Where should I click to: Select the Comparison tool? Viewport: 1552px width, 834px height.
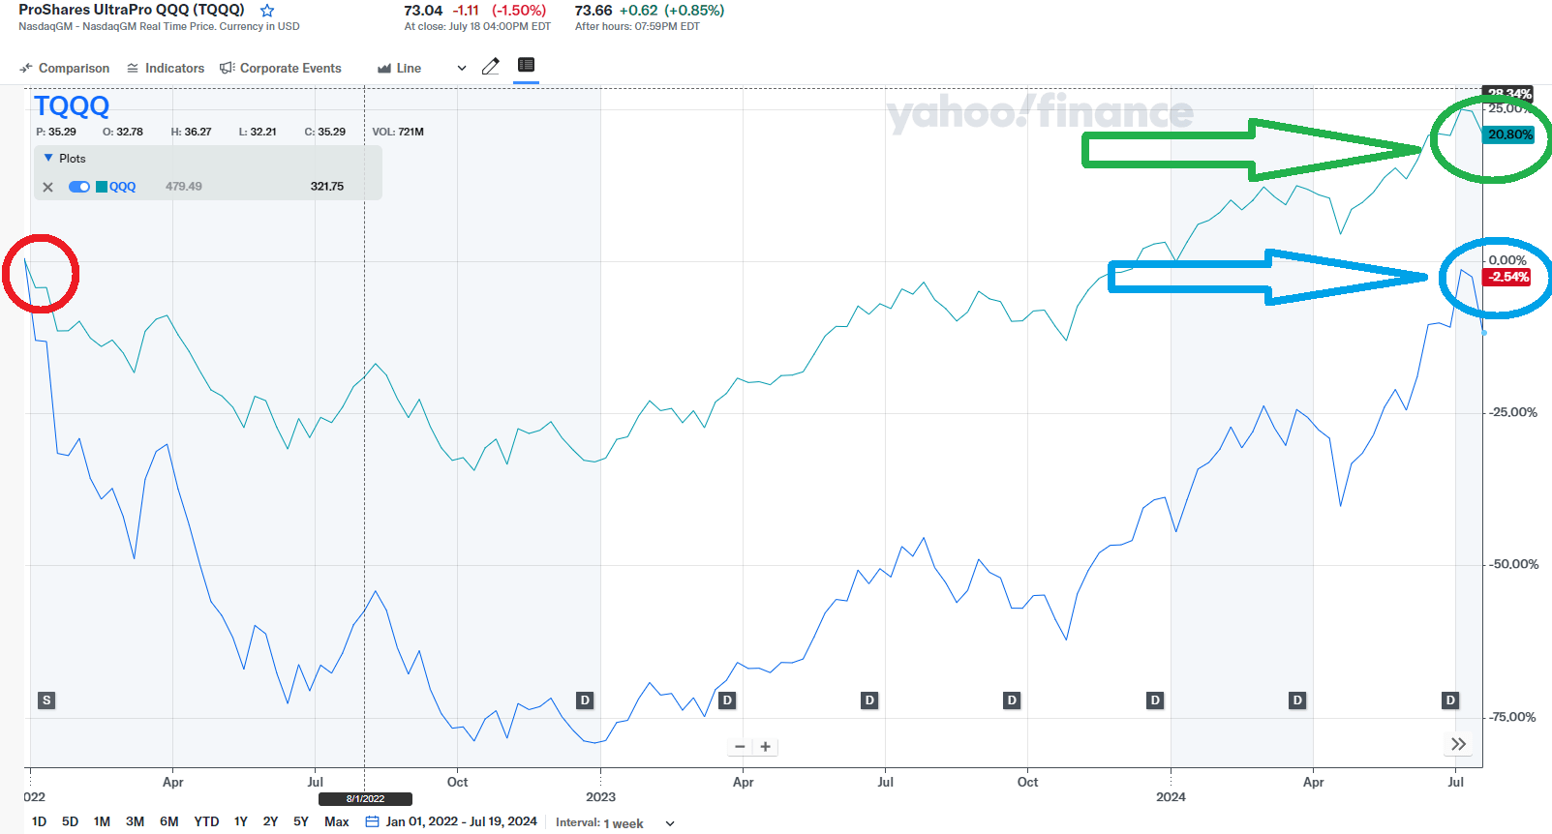pos(64,68)
